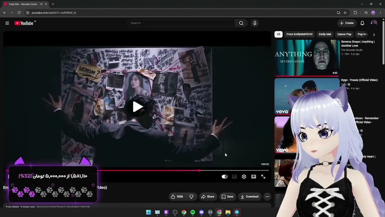
Task: Open Telegram from the taskbar
Action: [x=237, y=212]
